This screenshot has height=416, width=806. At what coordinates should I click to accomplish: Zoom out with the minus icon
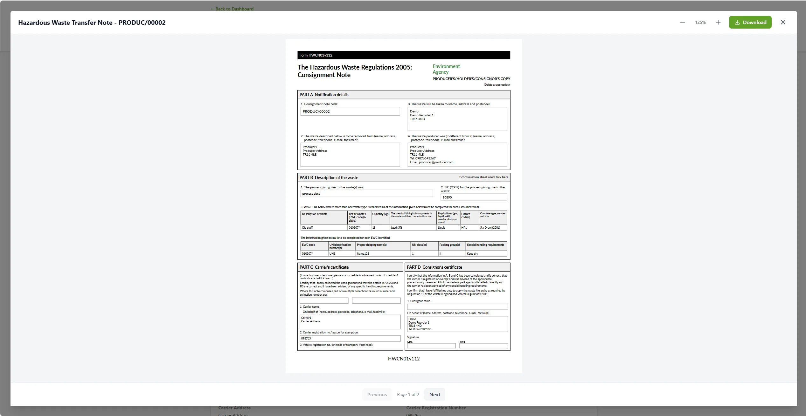coord(682,22)
